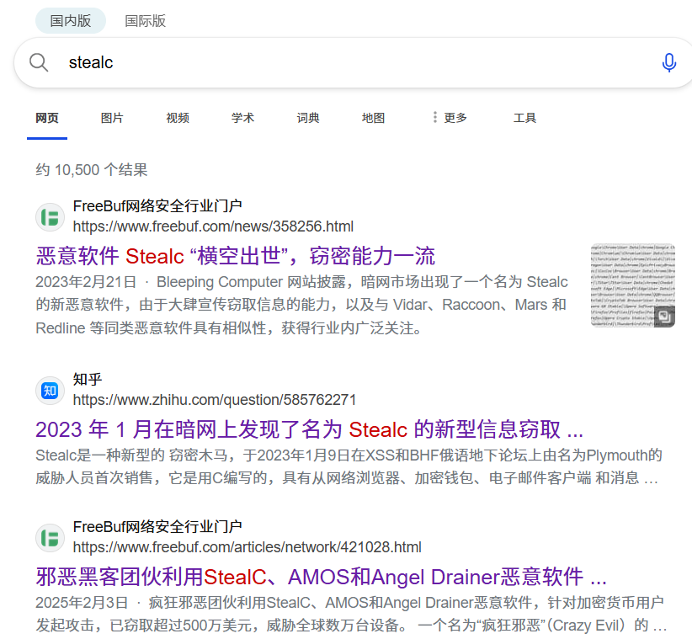Click 知乎 site name text

(x=88, y=379)
